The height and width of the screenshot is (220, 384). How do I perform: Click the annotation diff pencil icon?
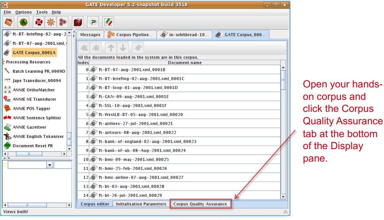click(108, 22)
